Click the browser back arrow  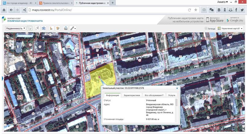coord(11,10)
